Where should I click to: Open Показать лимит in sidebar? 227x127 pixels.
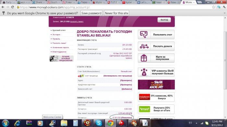59,43
